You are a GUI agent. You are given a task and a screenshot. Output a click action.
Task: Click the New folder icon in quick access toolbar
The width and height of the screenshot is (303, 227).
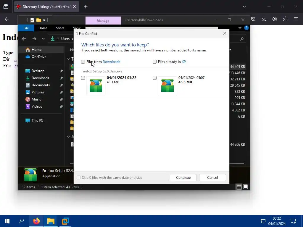(x=39, y=20)
